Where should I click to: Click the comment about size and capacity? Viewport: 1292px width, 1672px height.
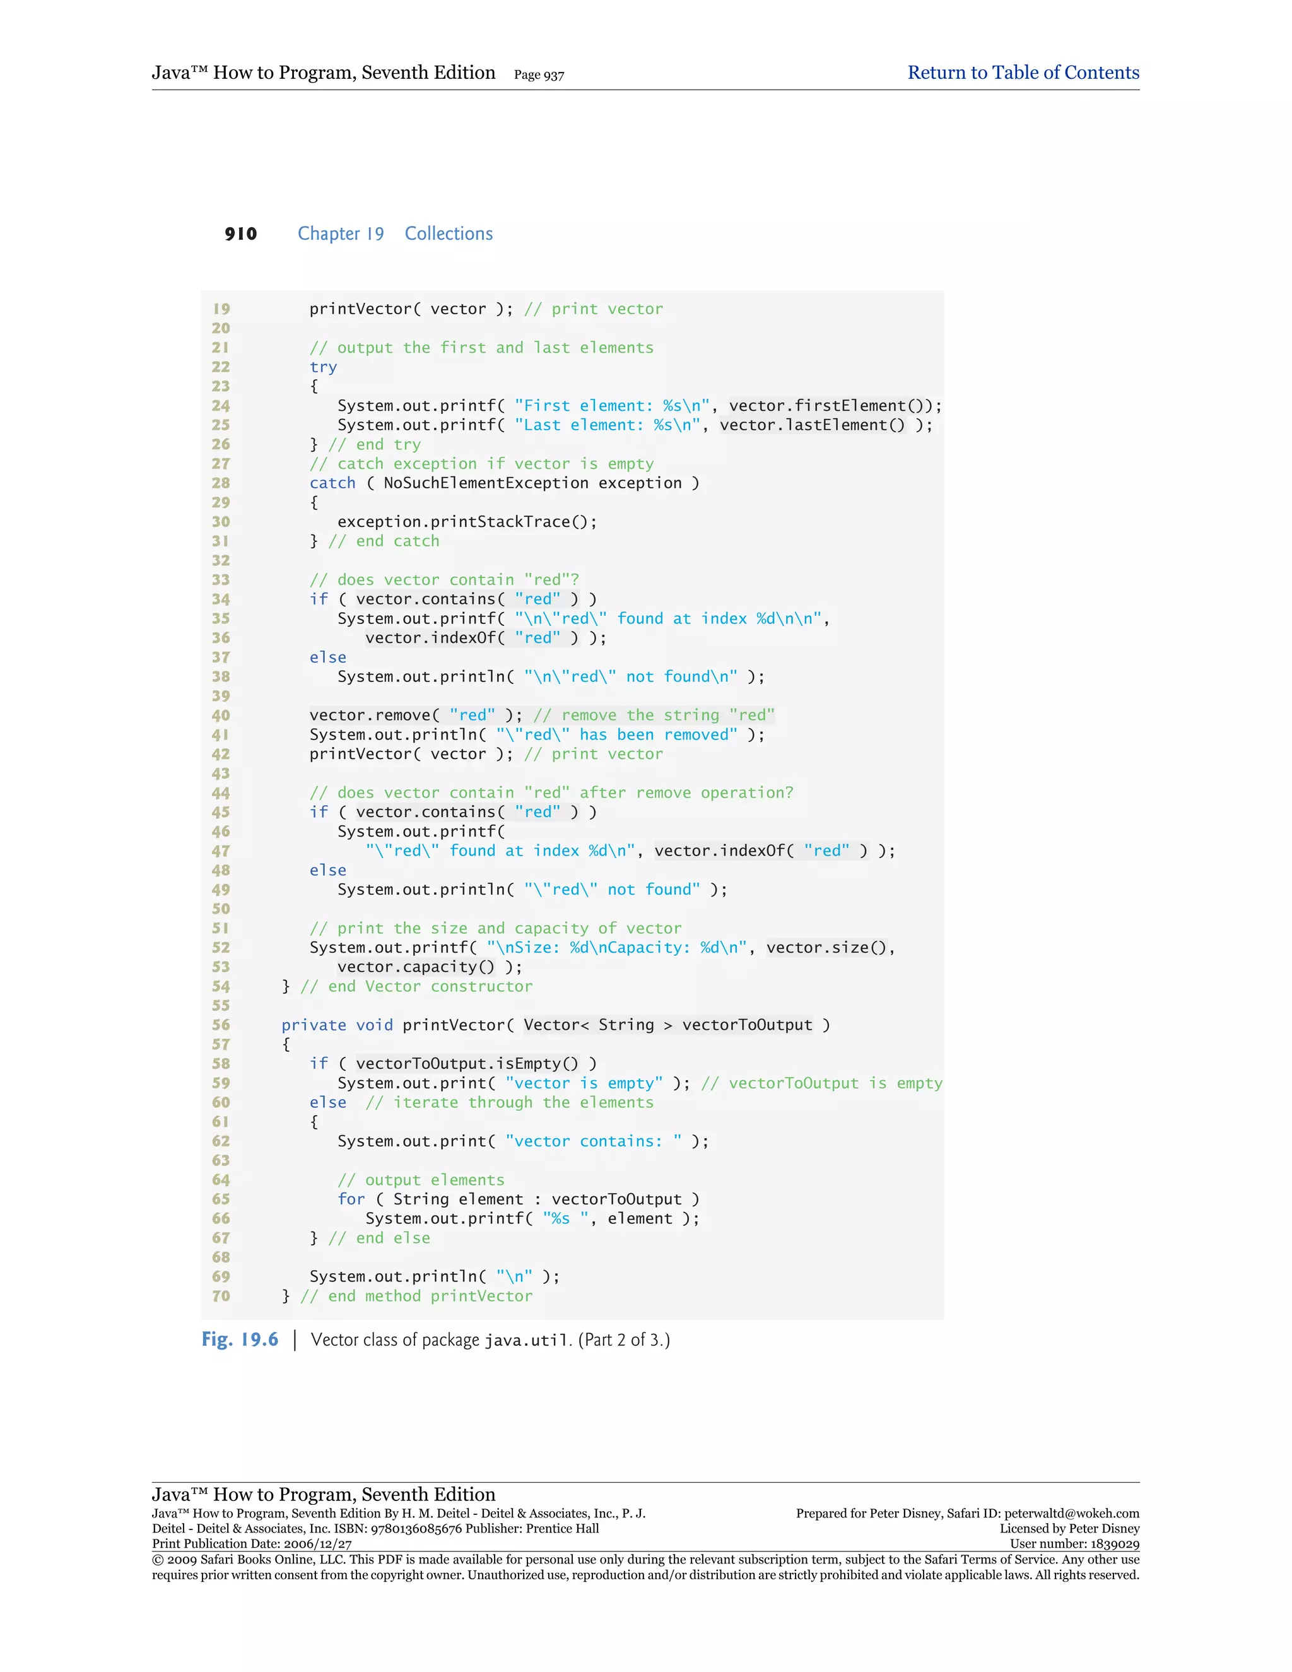[495, 928]
